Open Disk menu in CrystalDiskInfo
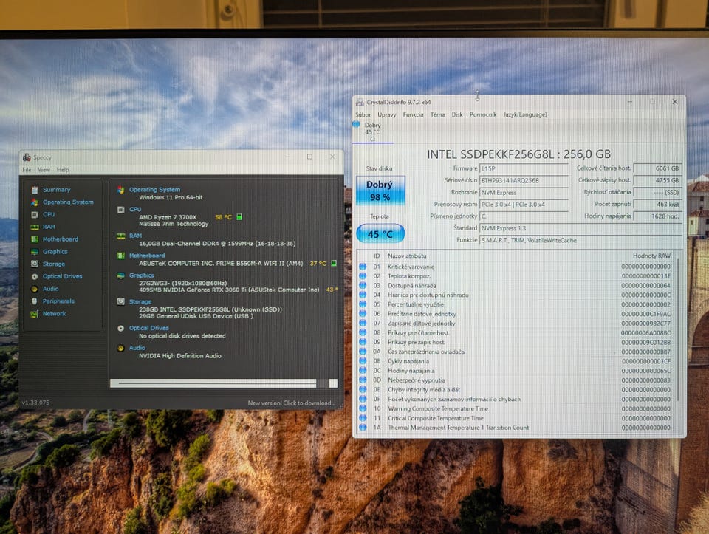Image resolution: width=709 pixels, height=534 pixels. point(457,114)
